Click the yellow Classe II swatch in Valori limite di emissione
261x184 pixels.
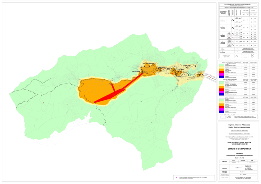[222, 85]
